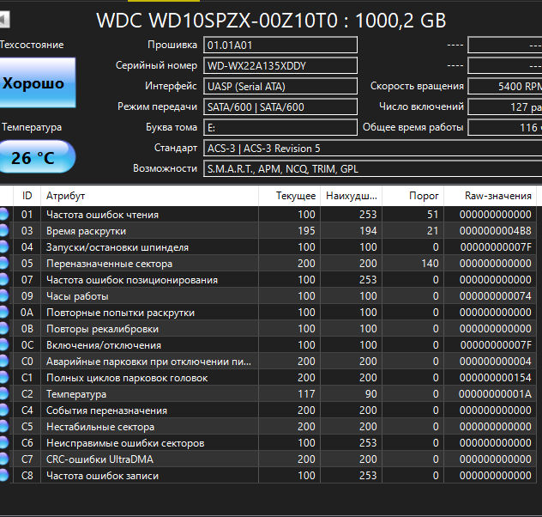Click raw value 00000000001A

495,394
